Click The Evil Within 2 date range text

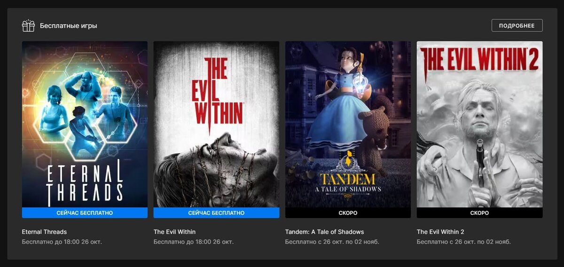coord(464,242)
